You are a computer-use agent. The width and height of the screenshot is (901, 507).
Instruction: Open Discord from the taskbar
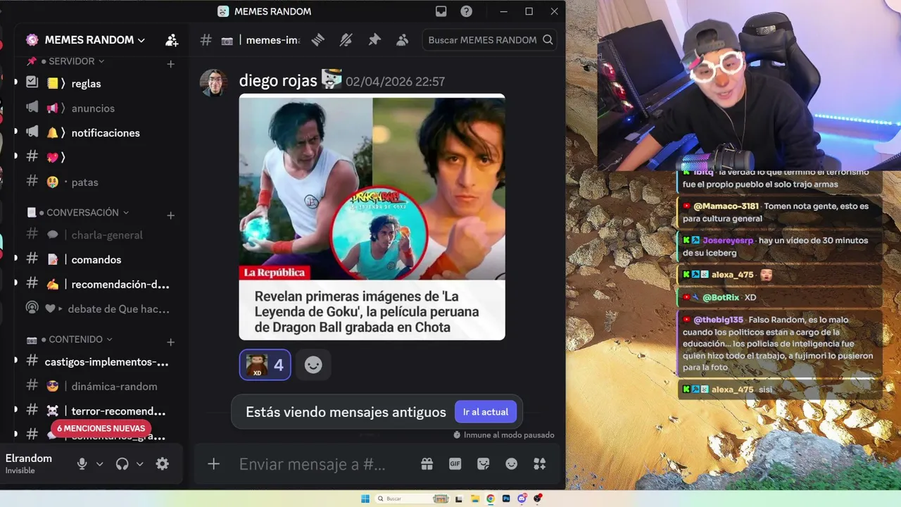[522, 499]
